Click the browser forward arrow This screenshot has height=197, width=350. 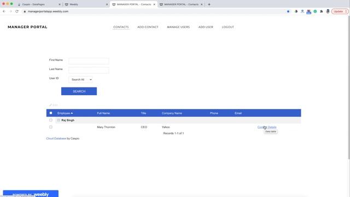coord(10,11)
